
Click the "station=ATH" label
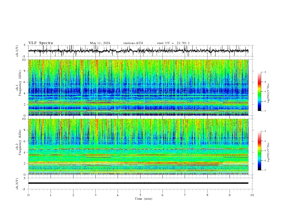point(133,43)
